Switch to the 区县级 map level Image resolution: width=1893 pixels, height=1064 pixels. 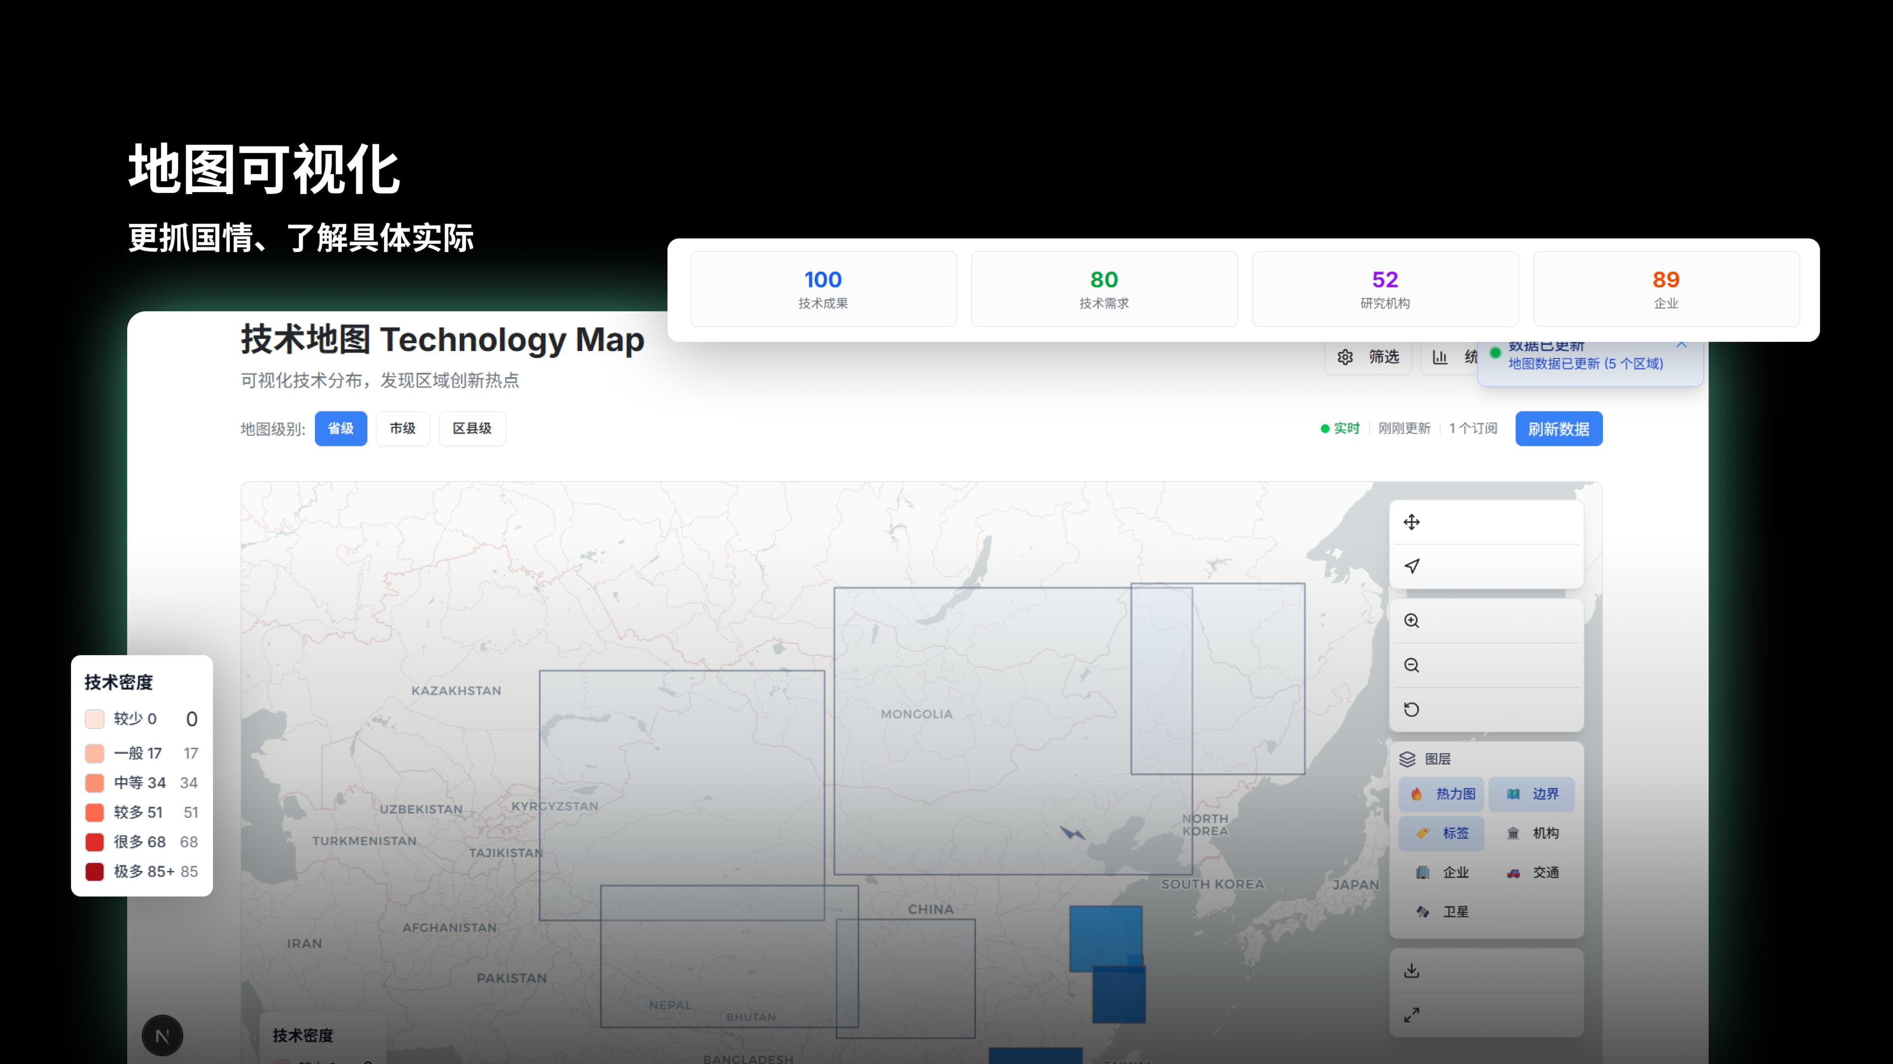click(x=472, y=429)
